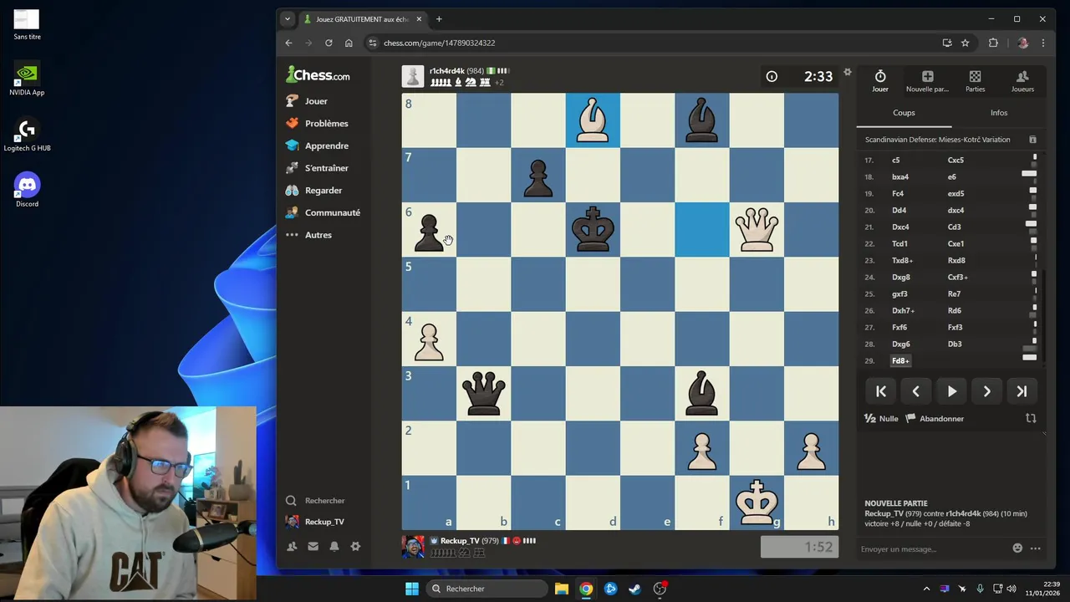Open the tab search dropdown arrow
1070x602 pixels.
[288, 19]
